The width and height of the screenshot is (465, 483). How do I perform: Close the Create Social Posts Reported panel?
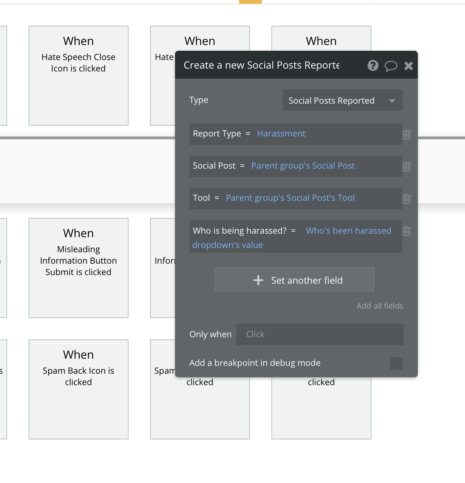click(x=409, y=66)
